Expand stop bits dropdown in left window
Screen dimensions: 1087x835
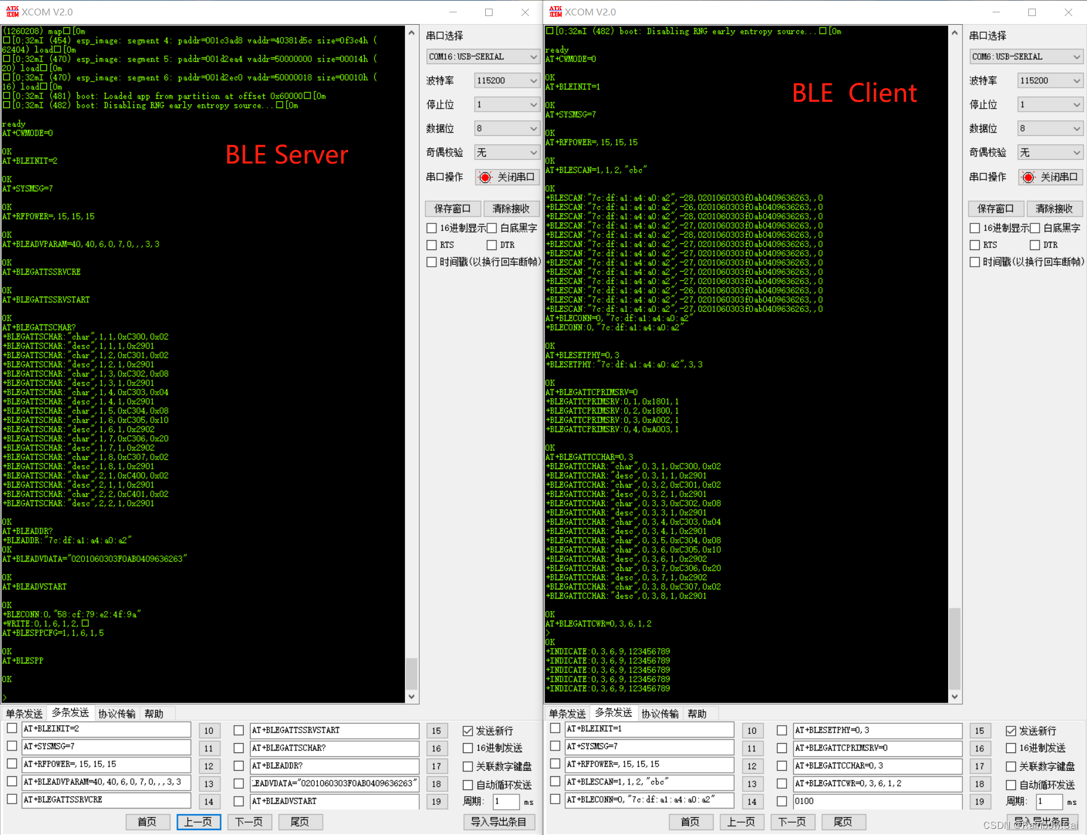click(x=507, y=105)
